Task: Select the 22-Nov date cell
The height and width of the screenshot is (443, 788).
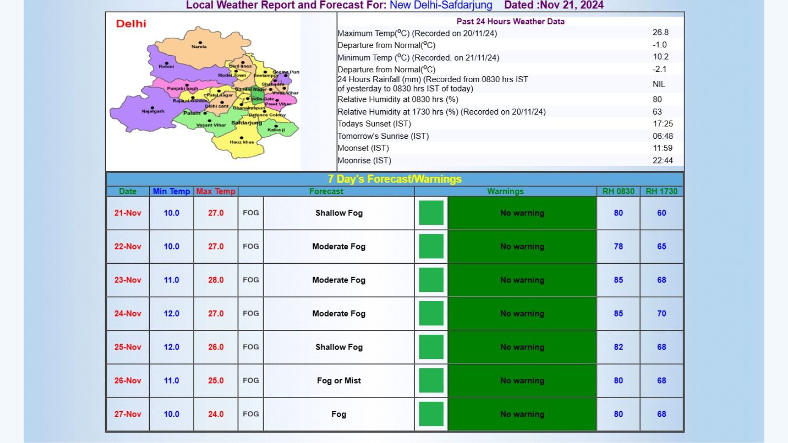Action: 128,247
